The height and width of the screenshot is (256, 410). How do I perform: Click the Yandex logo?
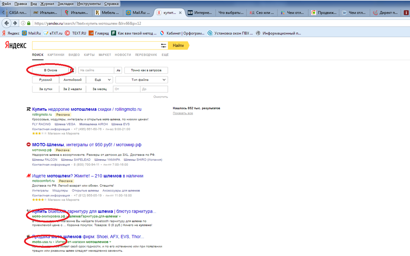[16, 45]
